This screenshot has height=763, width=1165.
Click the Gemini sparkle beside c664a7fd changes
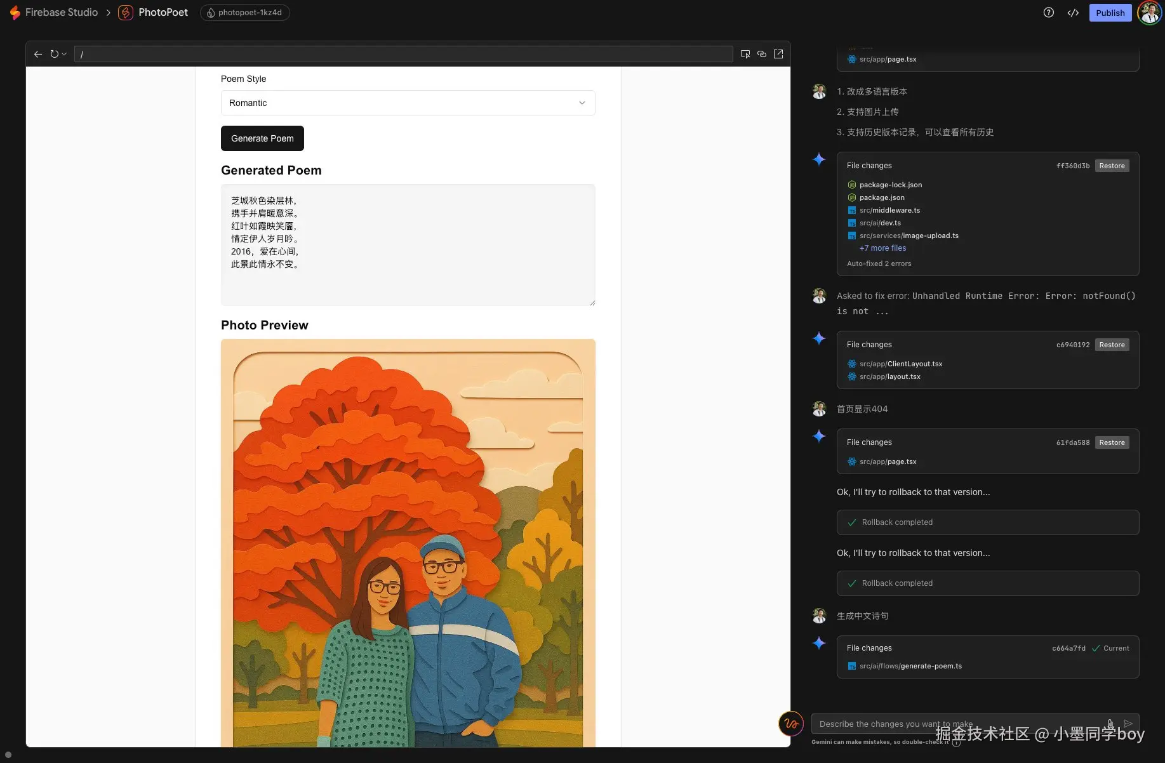819,643
